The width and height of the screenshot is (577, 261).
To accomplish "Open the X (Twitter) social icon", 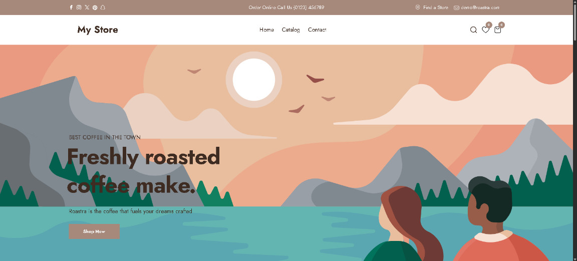I will click(x=87, y=8).
